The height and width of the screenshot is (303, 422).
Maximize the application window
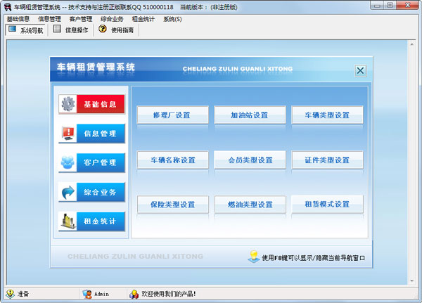(390, 6)
